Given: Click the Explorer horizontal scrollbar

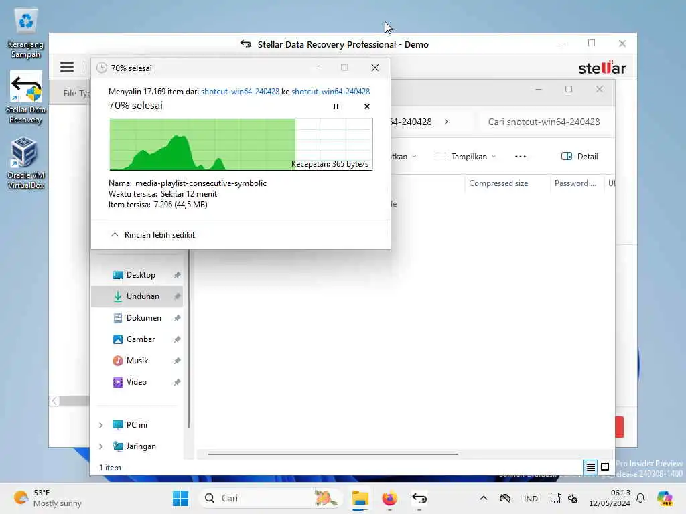Looking at the screenshot, I should click(334, 454).
